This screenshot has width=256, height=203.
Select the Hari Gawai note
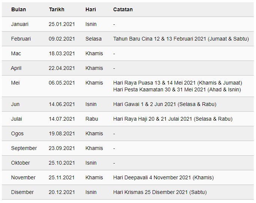(165, 104)
